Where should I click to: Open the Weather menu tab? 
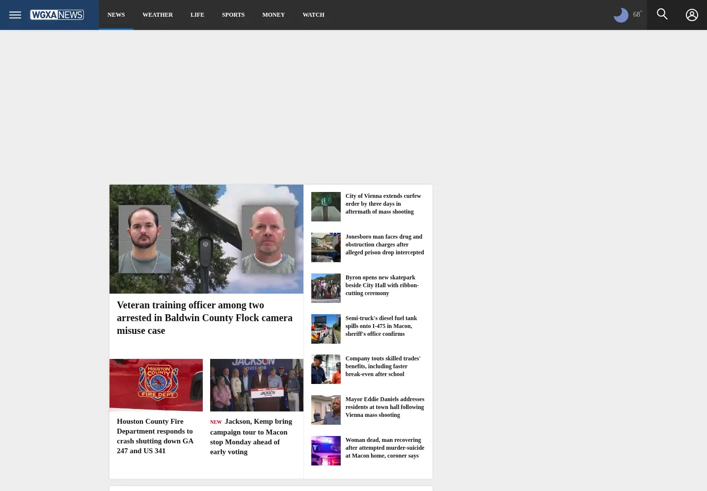coord(158,15)
